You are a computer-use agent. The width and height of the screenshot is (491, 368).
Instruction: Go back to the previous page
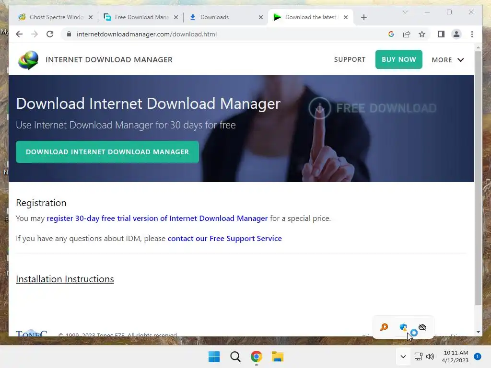tap(19, 34)
